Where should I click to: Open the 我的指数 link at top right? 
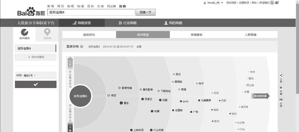tap(231, 3)
